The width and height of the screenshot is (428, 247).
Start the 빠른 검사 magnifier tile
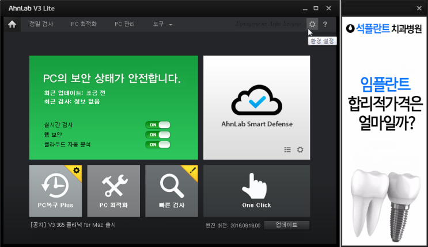click(x=172, y=191)
